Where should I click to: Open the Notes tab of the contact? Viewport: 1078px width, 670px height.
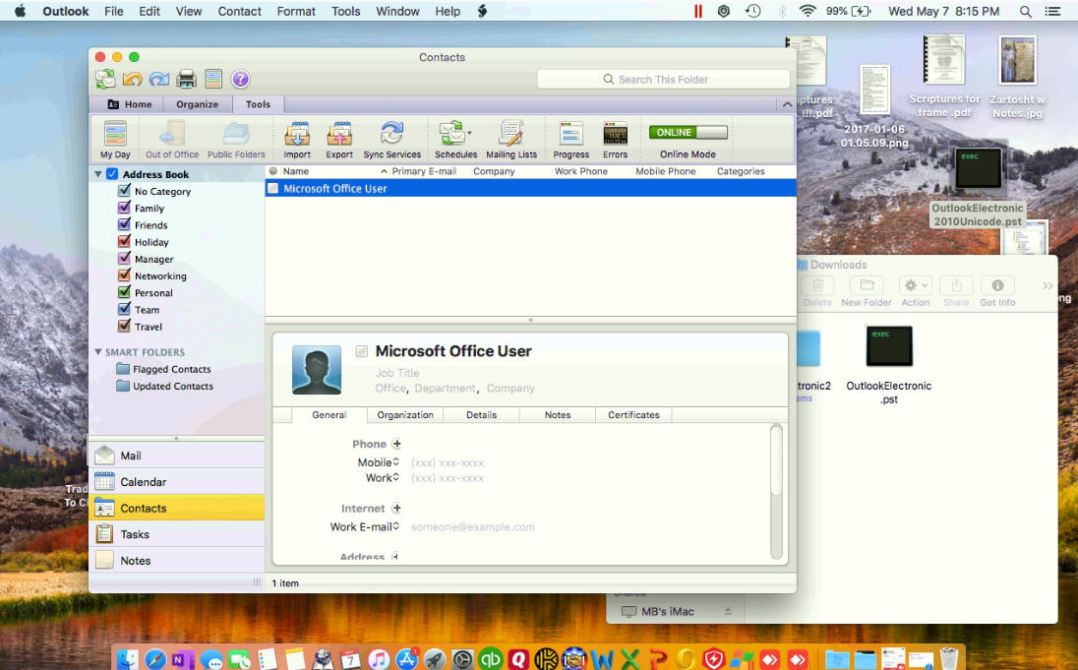pyautogui.click(x=558, y=415)
